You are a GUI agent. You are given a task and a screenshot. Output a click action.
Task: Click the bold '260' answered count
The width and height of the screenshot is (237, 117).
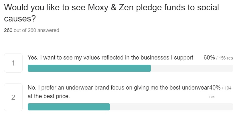tap(8, 30)
